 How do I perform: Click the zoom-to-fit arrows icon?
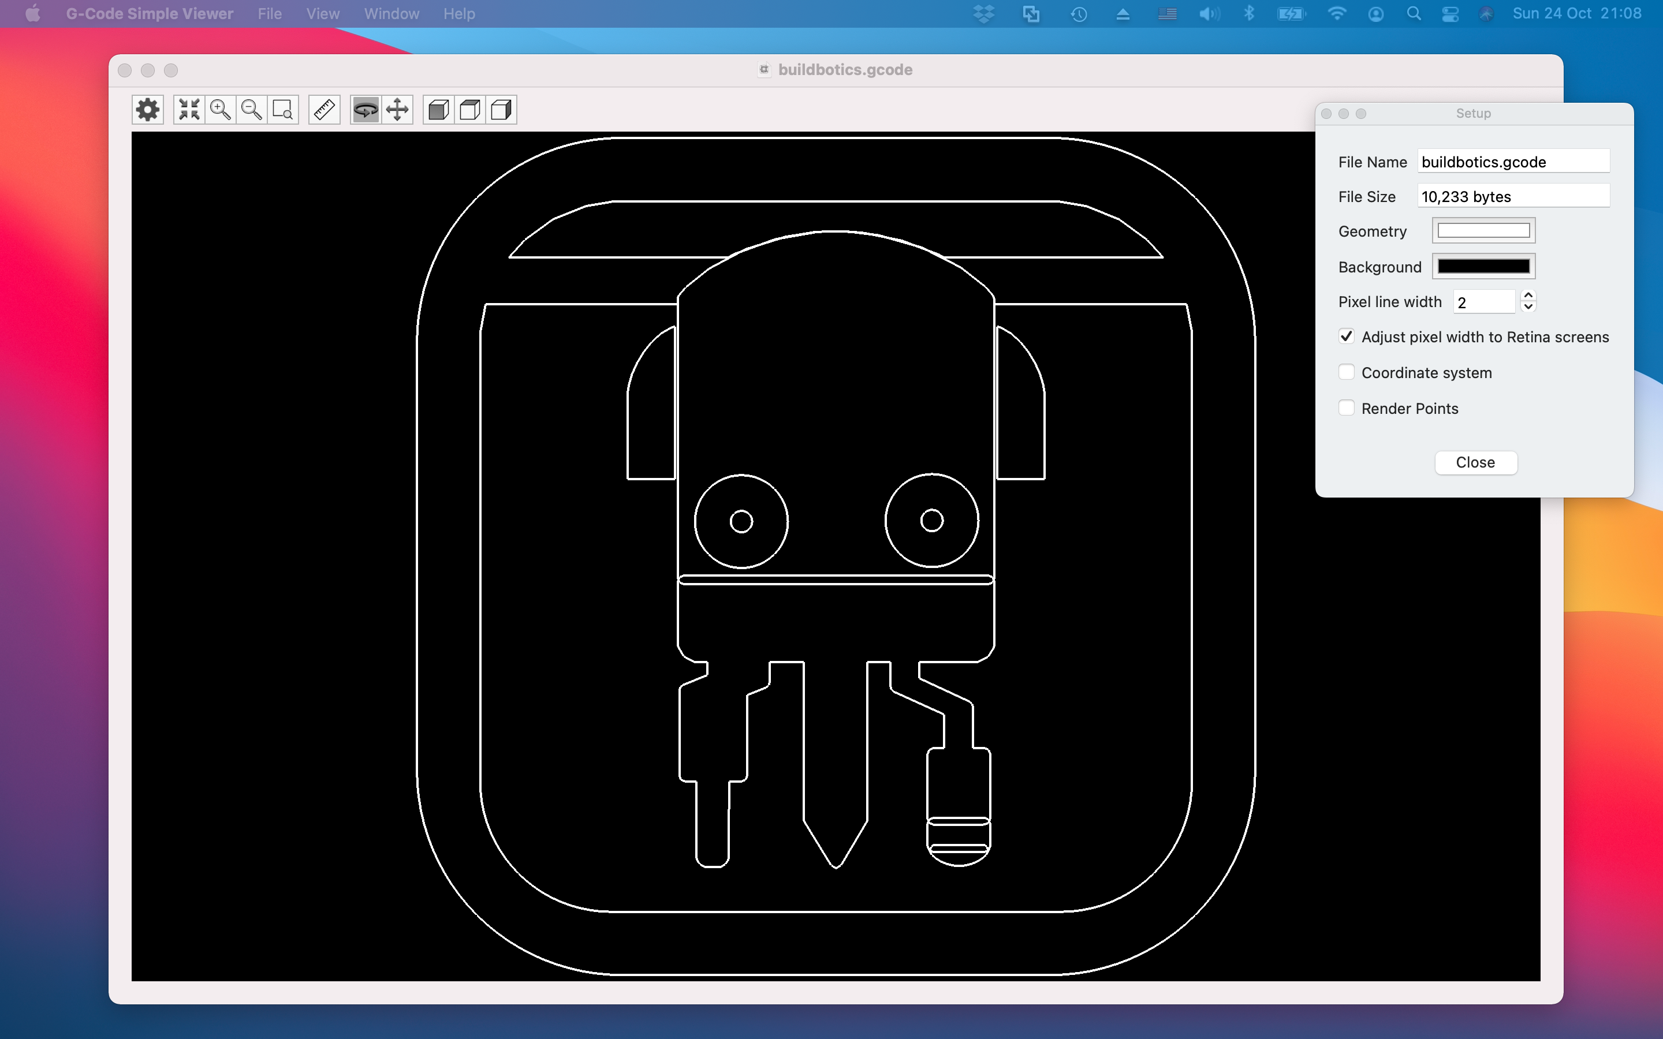[x=189, y=110]
